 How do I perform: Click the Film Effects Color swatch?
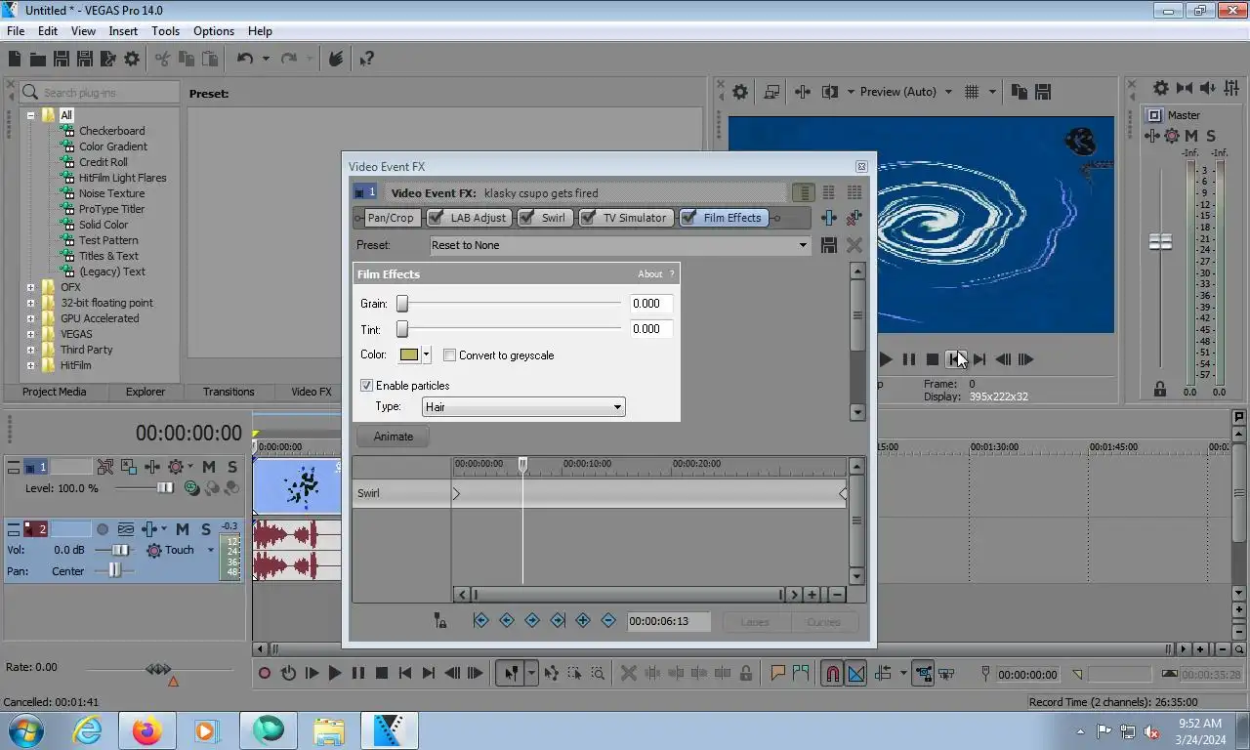coord(409,355)
